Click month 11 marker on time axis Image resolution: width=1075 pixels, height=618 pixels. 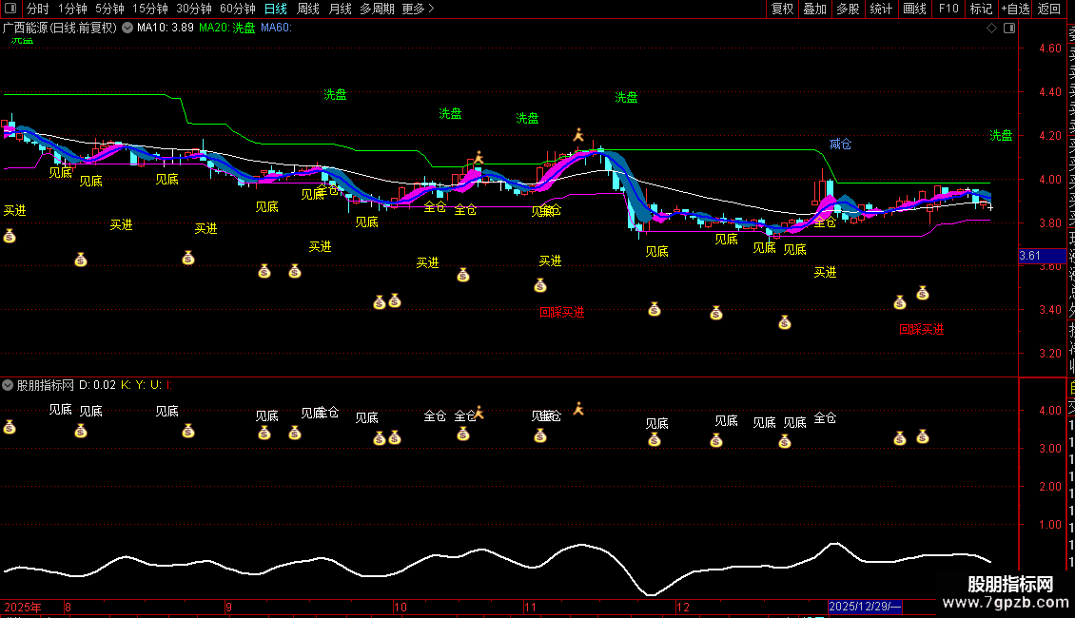pyautogui.click(x=530, y=607)
